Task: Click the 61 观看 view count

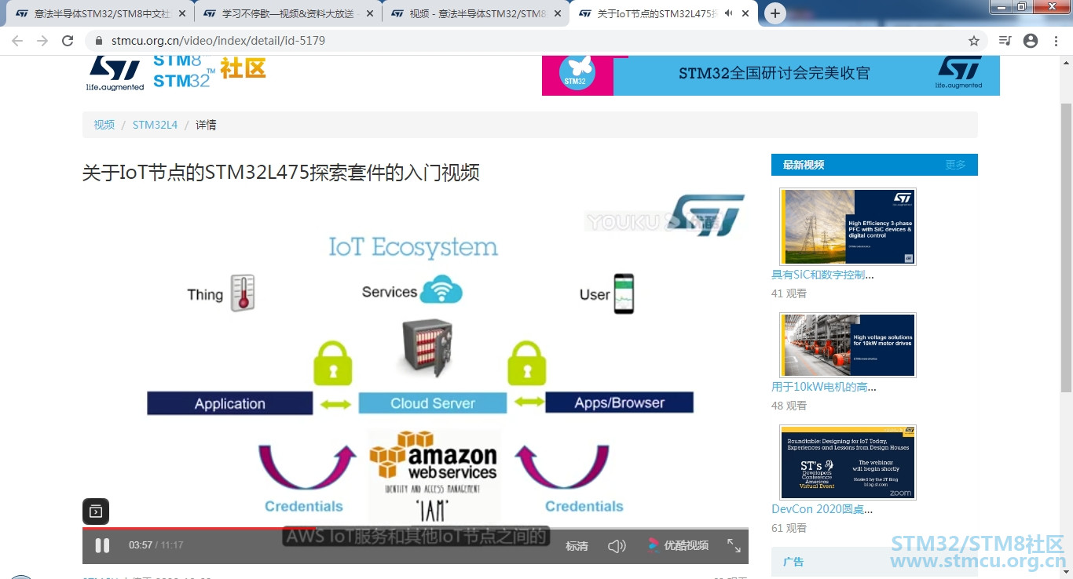Action: pos(789,528)
